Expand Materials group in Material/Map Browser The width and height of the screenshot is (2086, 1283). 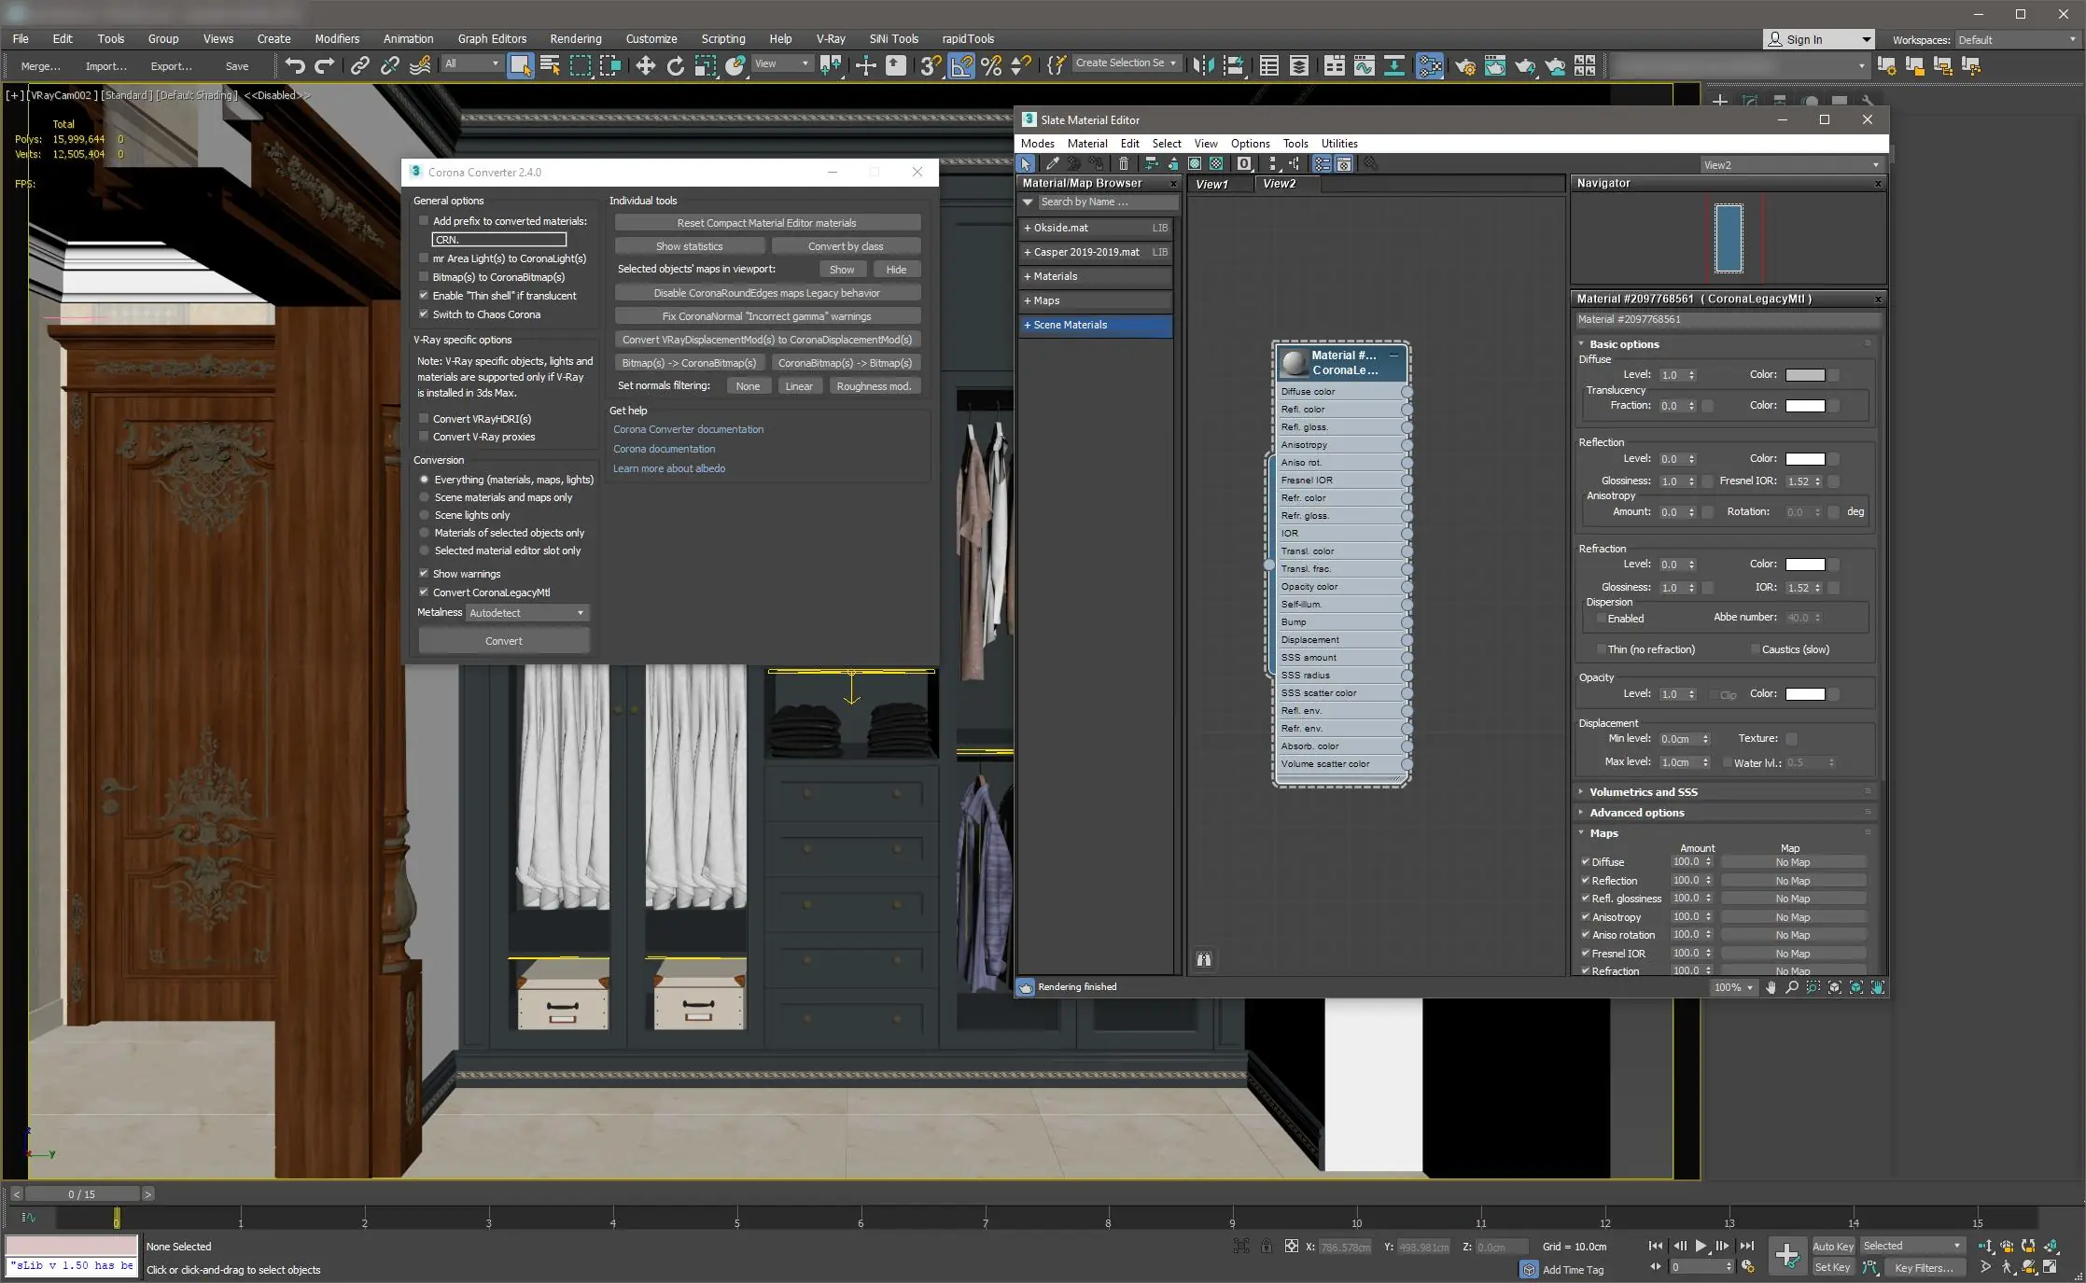point(1055,276)
